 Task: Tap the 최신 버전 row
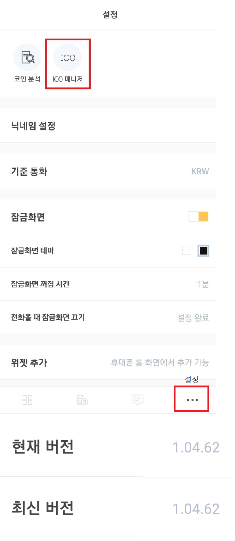point(43,508)
